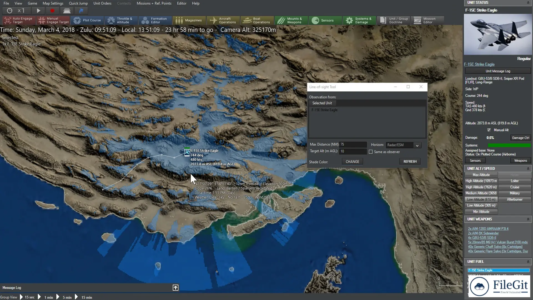The height and width of the screenshot is (300, 533).
Task: Click the Damage Ctrl button
Action: point(521,138)
